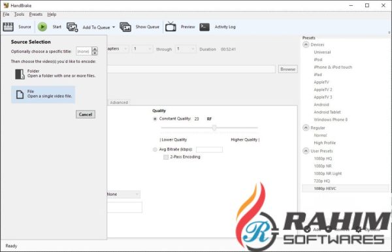
Task: Select the Universal preset
Action: pyautogui.click(x=322, y=52)
